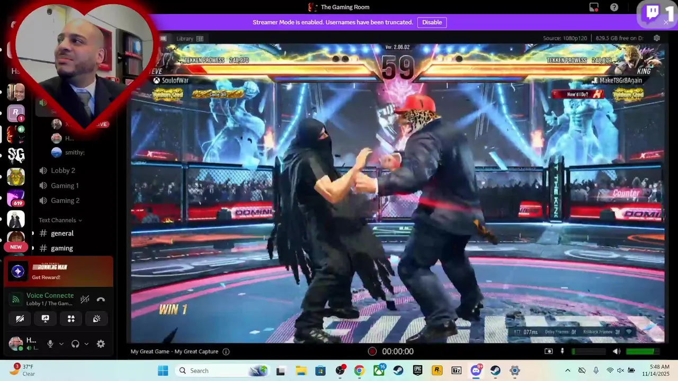
Task: Mute microphone in Discord user panel
Action: (50, 344)
